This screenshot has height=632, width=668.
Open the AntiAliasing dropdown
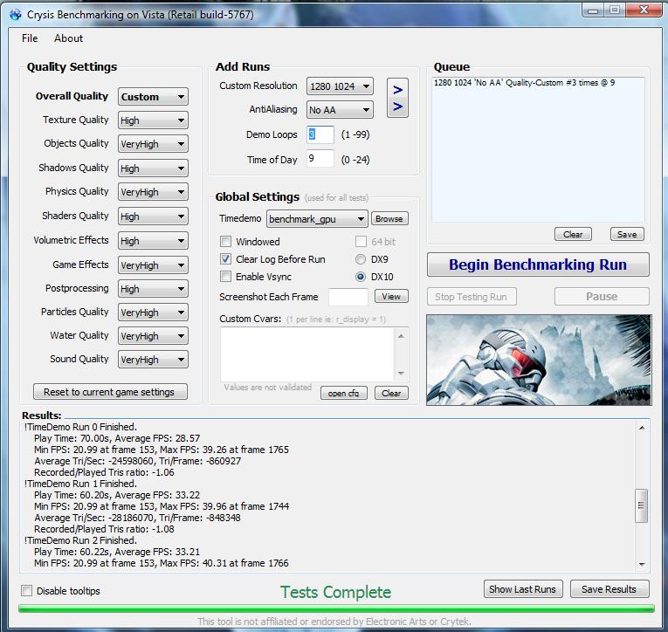(340, 110)
